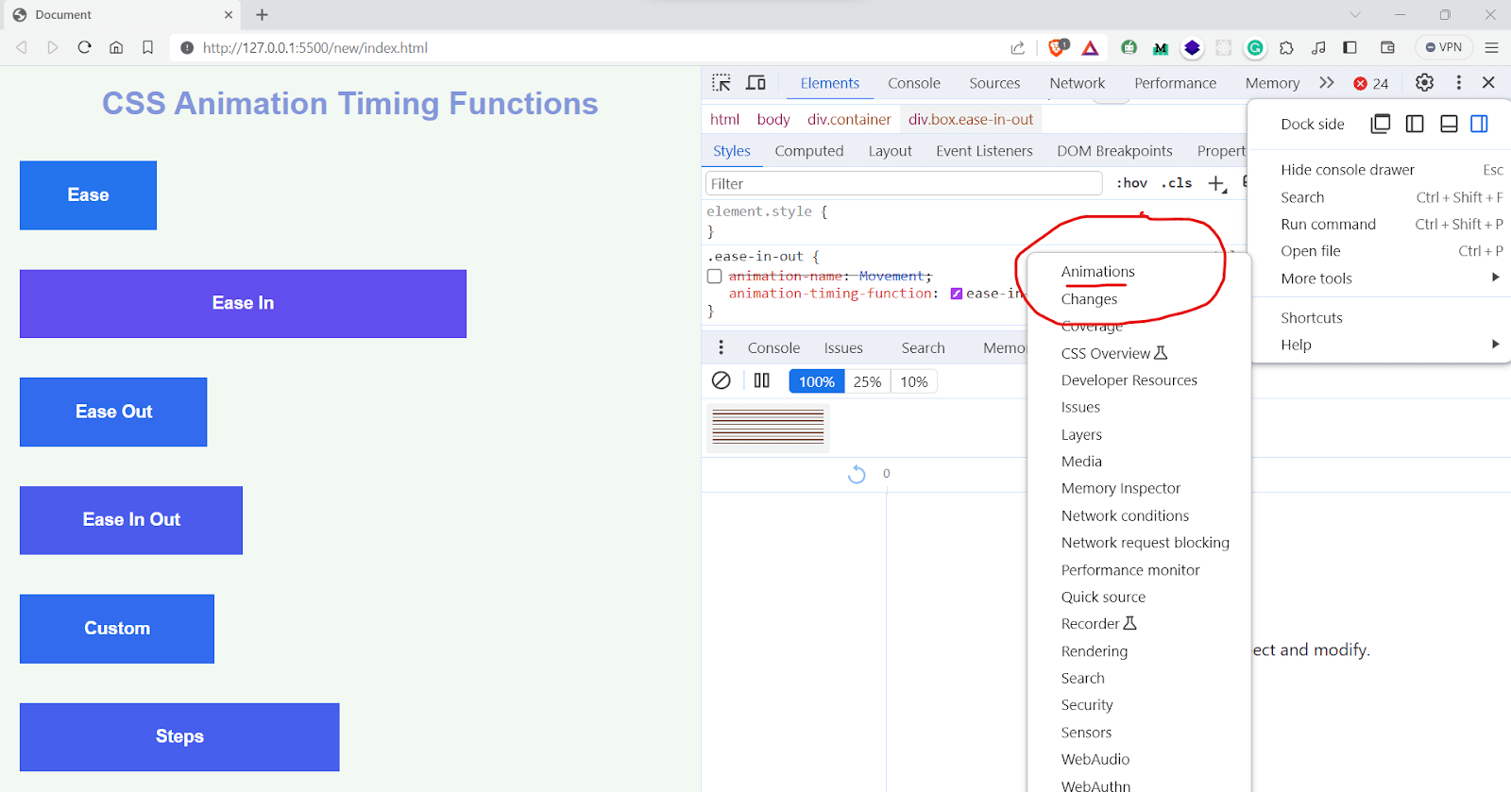The image size is (1511, 792).
Task: Select Animations from the tools list
Action: click(1097, 272)
